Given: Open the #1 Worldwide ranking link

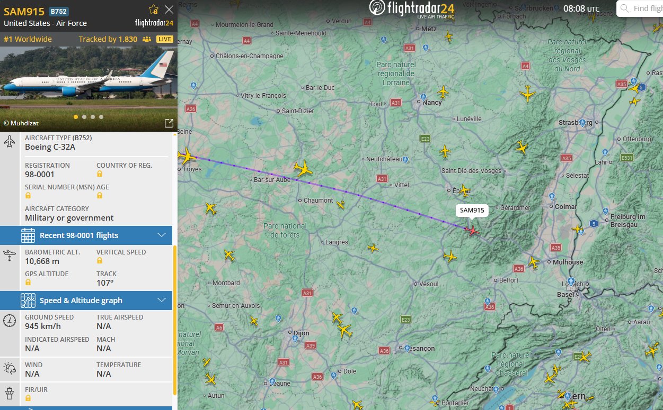Looking at the screenshot, I should point(28,39).
